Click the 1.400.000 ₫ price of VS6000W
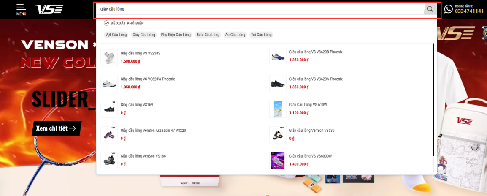Viewport: 487px width, 196px height. coord(299,164)
